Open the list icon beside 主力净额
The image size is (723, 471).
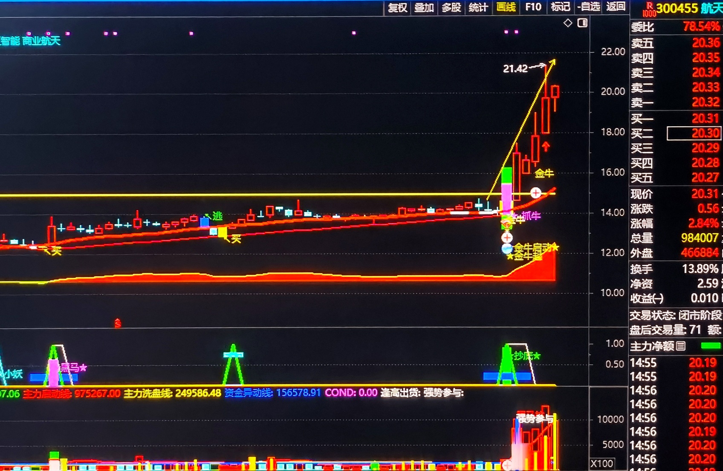681,346
